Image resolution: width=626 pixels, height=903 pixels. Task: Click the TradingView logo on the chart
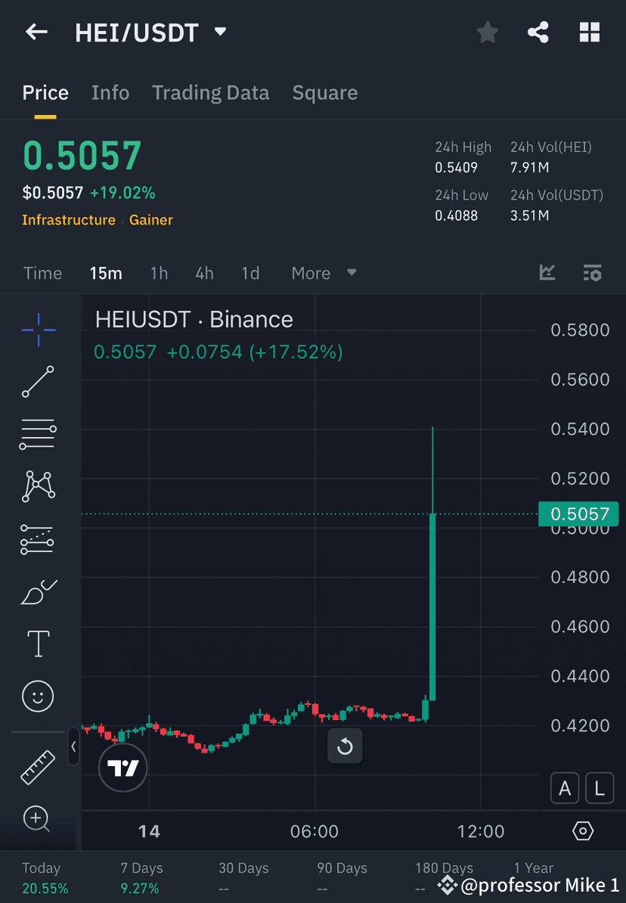122,768
